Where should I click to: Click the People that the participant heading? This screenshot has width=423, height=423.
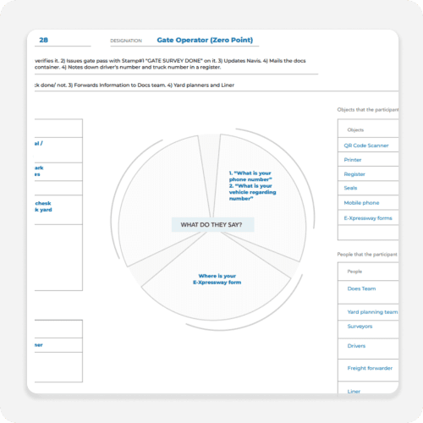367,255
